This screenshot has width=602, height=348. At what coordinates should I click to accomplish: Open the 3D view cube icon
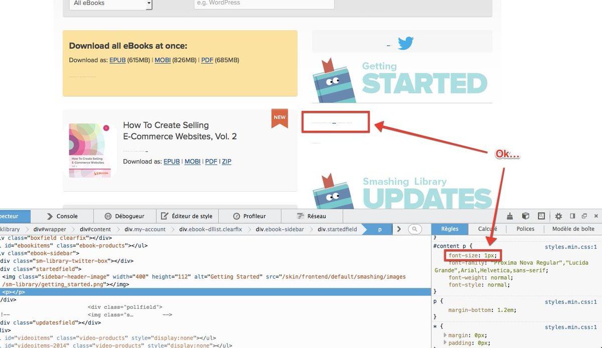(x=526, y=216)
